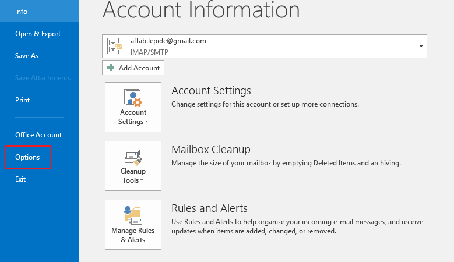Go to Office Account
The width and height of the screenshot is (454, 262).
[x=38, y=135]
